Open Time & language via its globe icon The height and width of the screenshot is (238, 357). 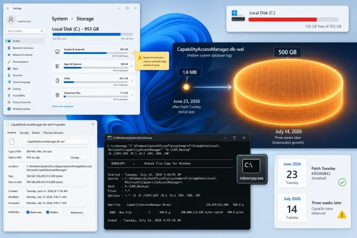pos(9,82)
